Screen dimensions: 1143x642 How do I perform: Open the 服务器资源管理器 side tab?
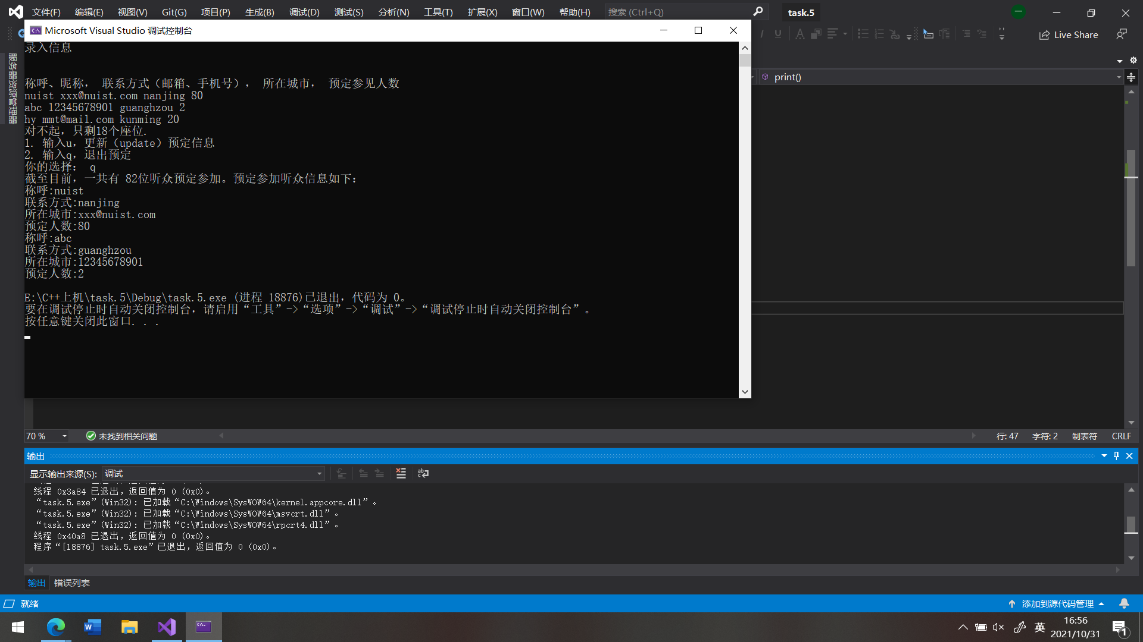(x=13, y=89)
